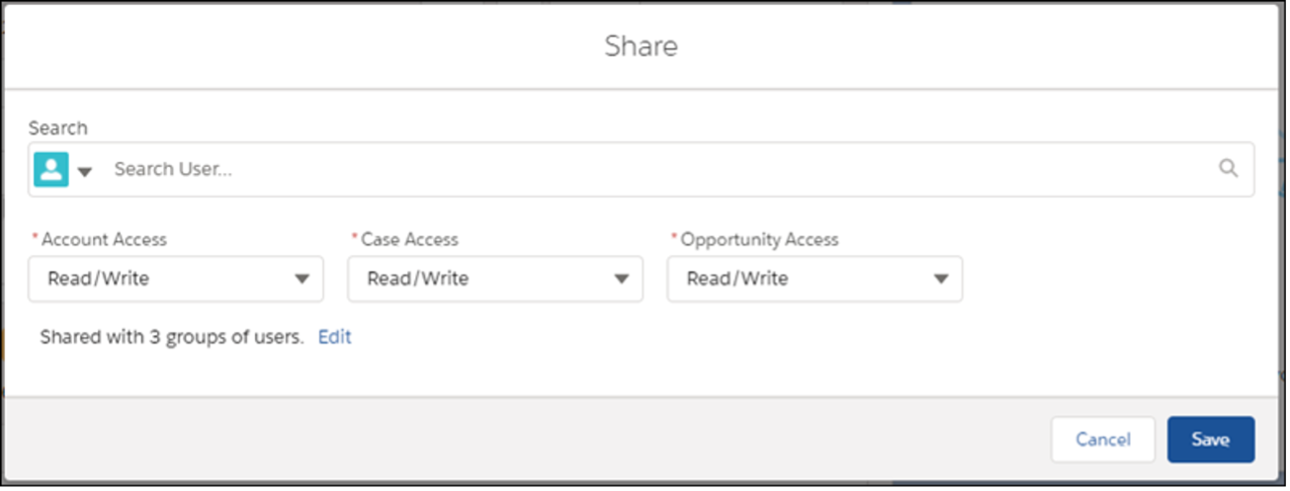Screen dimensions: 1290x491
Task: Click the Case Access dropdown arrow
Action: [622, 280]
